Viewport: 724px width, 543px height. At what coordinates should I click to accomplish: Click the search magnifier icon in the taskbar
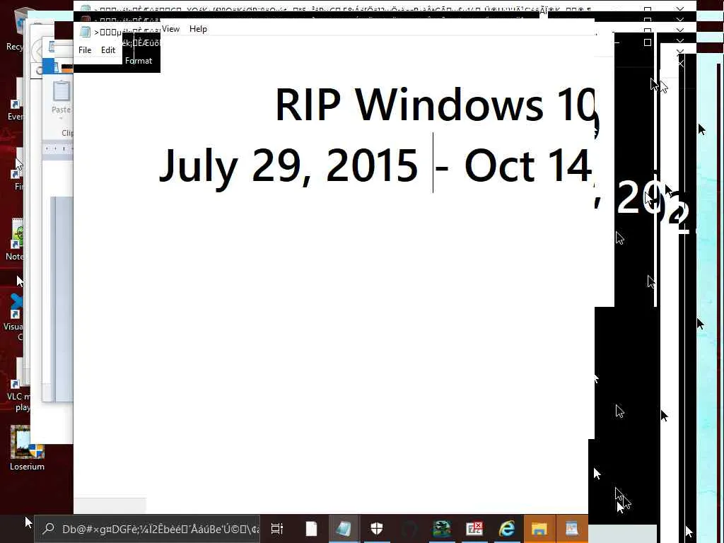click(48, 529)
